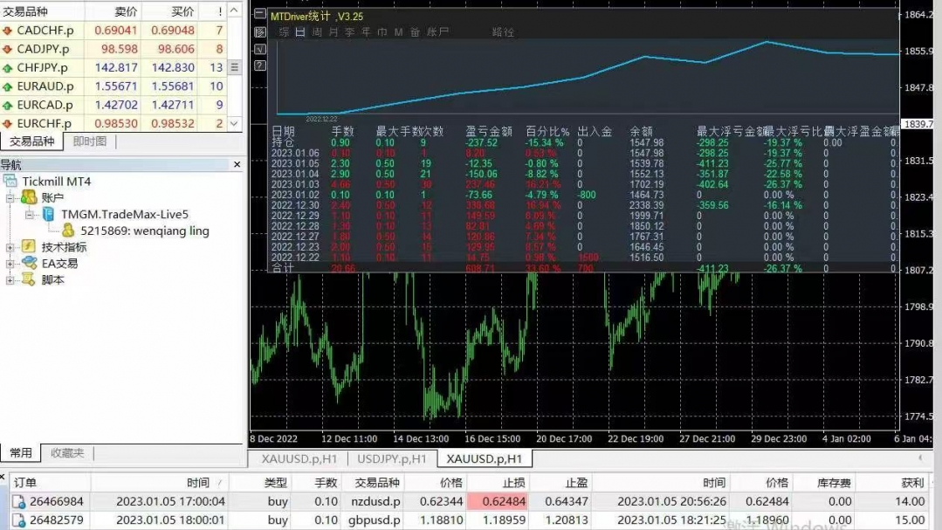Close the 导航 navigator panel
This screenshot has width=942, height=530.
[236, 164]
